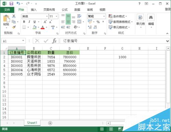
Task: Toggle middle align button
Action: click(68, 16)
